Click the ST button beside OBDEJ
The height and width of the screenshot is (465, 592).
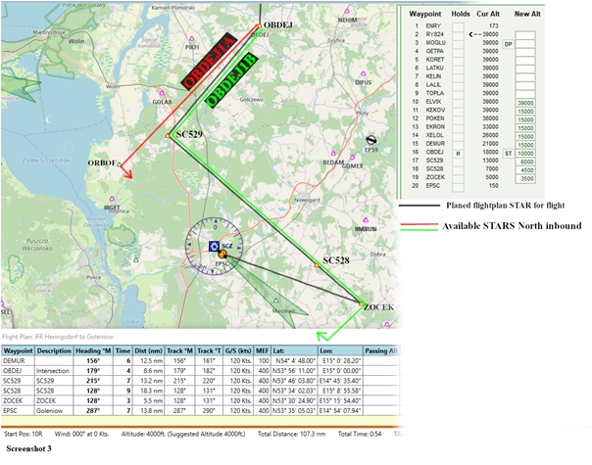[508, 154]
